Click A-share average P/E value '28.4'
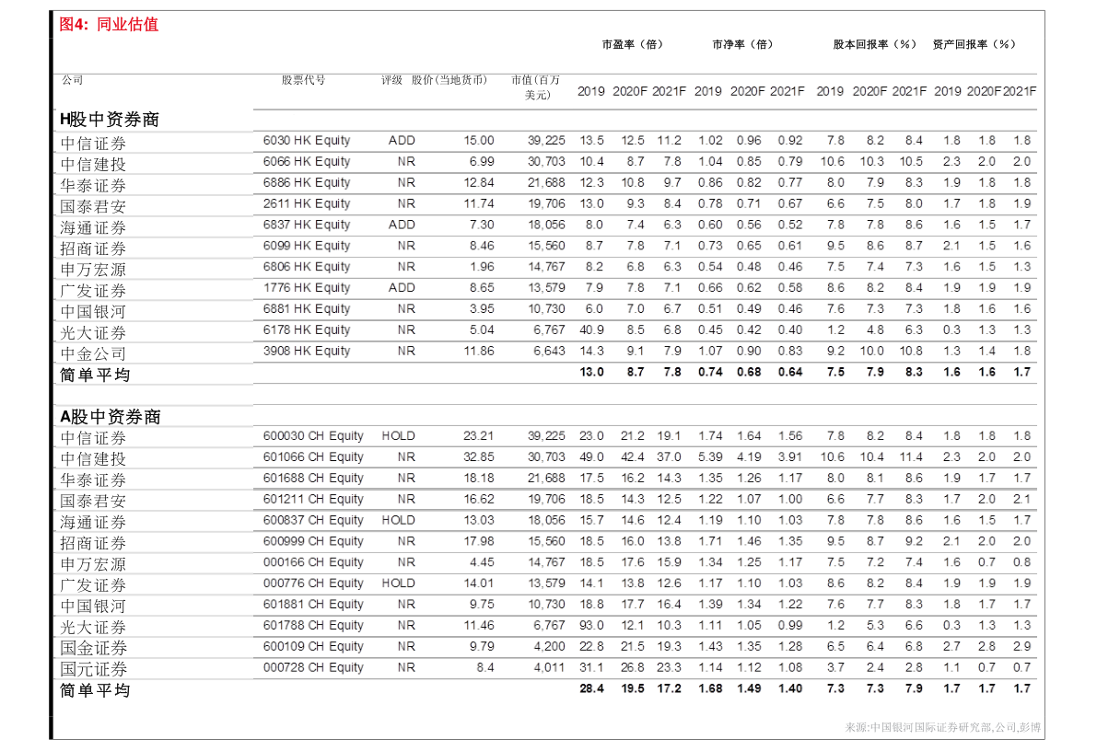Screen dimensions: 1097x751 click(x=592, y=688)
